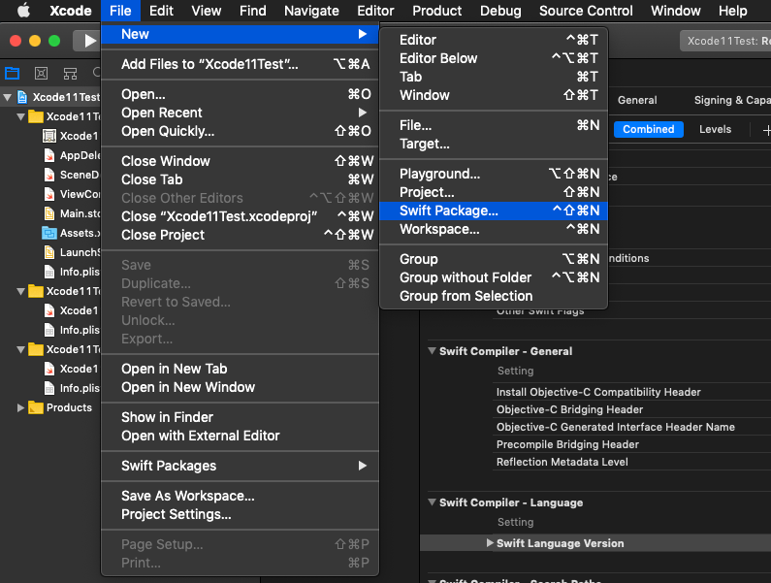
Task: Select the Combined view button
Action: [649, 129]
